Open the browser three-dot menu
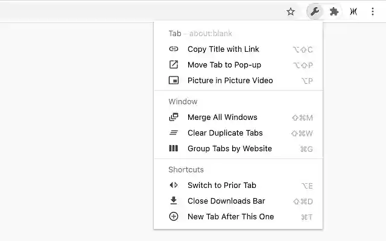 [x=373, y=11]
